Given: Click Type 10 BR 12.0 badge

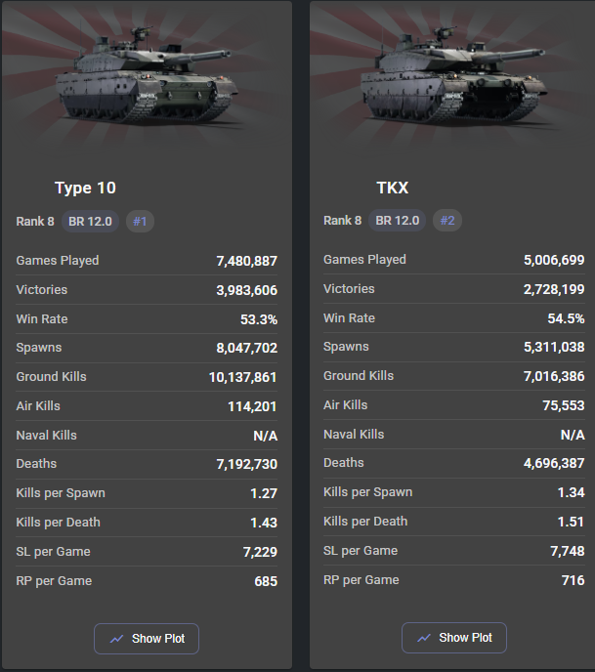Looking at the screenshot, I should [x=90, y=221].
